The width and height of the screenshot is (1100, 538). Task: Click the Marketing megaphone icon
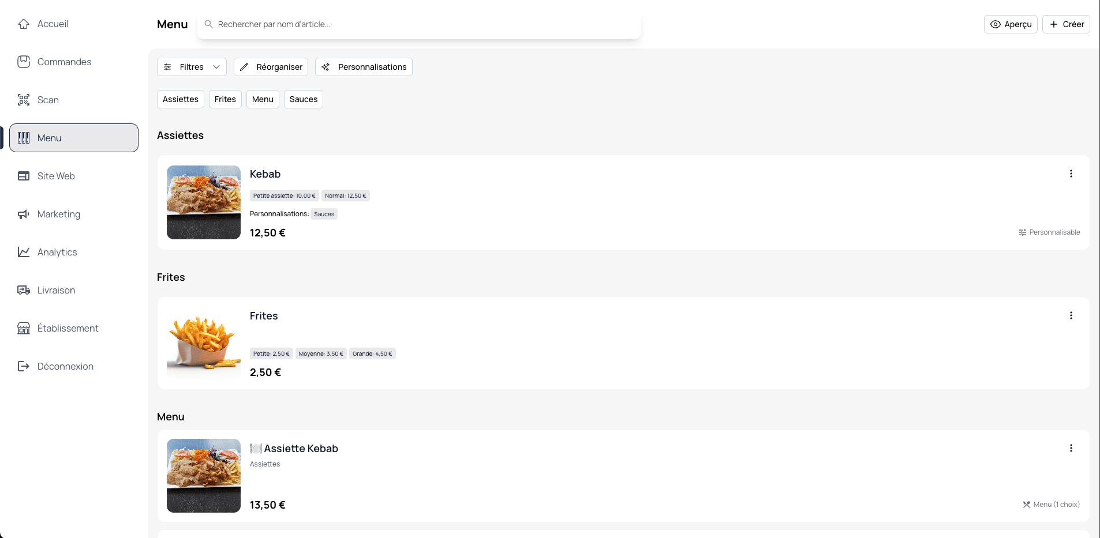[23, 214]
